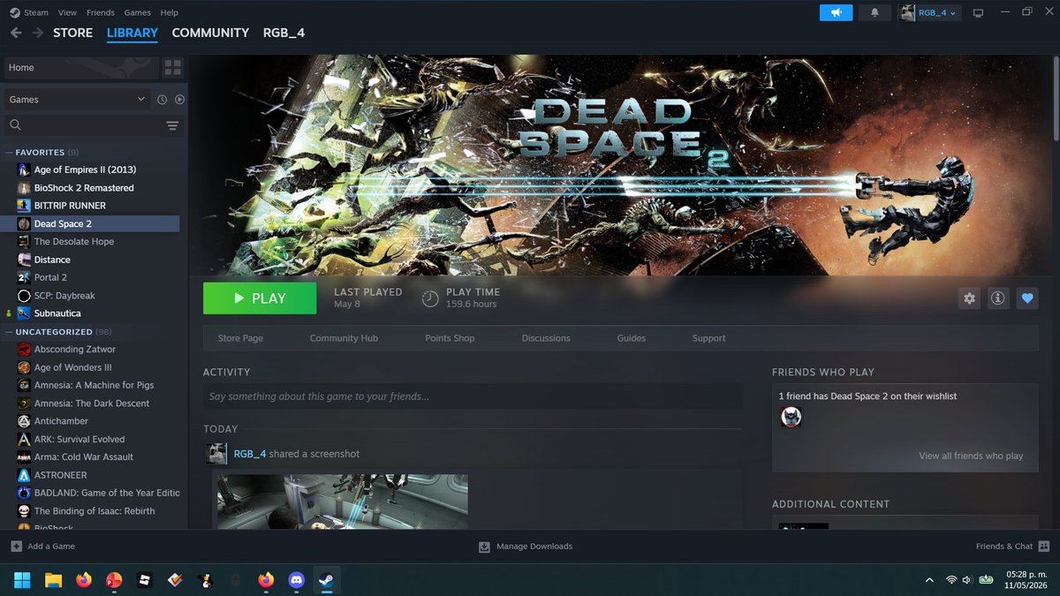1060x596 pixels.
Task: Select Absconding Zatwor game
Action: pos(75,350)
